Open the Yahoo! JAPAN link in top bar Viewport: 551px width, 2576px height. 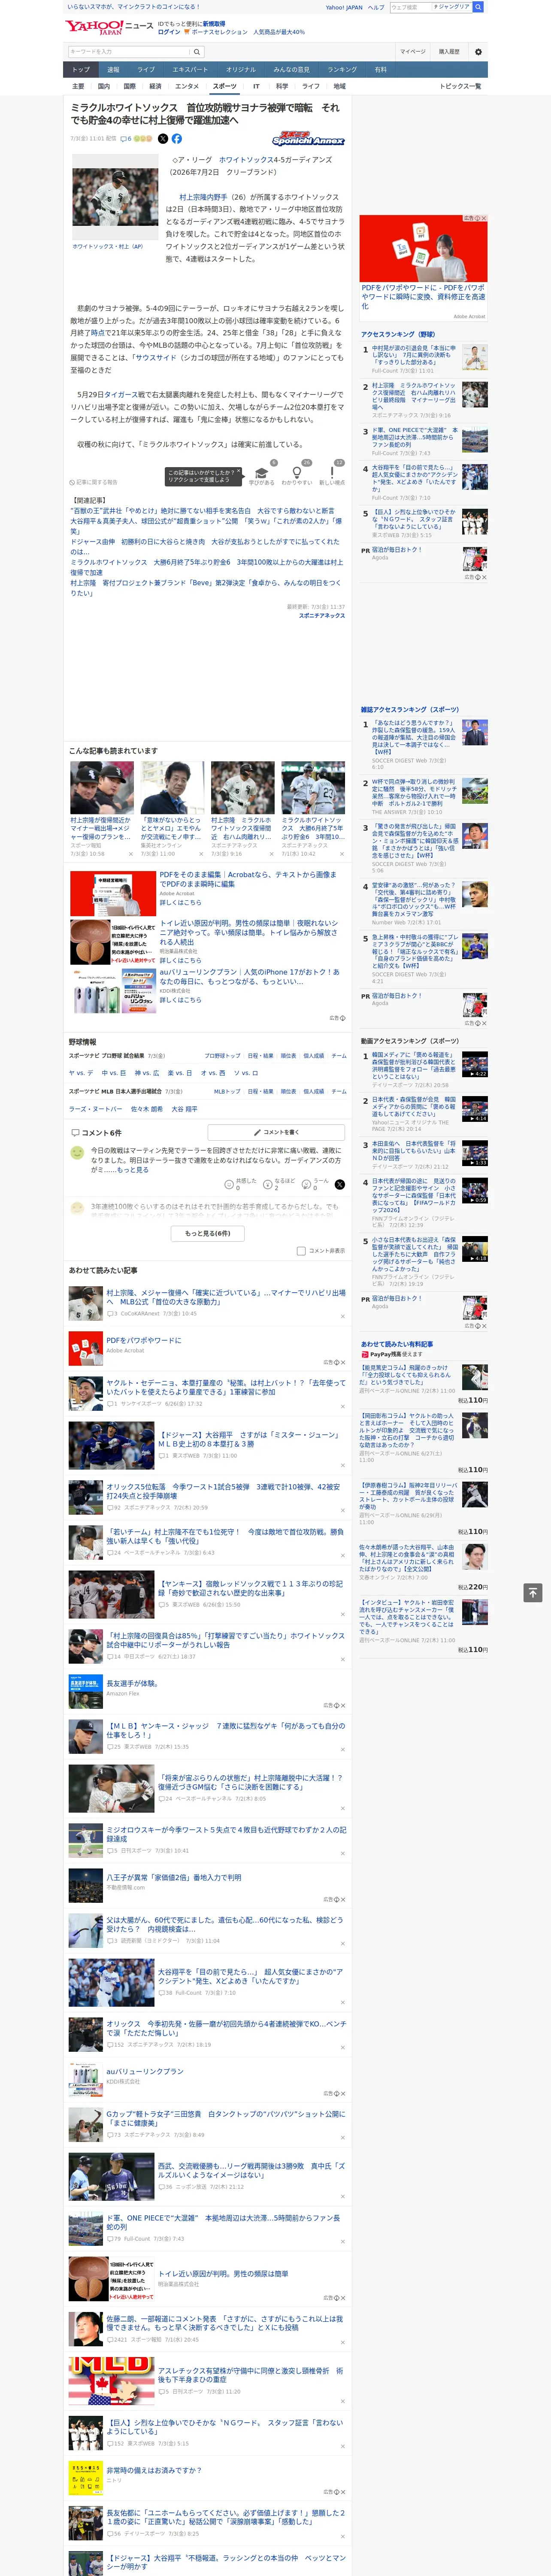(344, 7)
